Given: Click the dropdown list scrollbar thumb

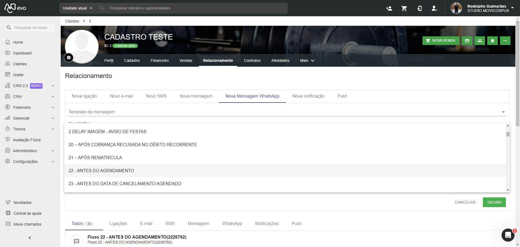Looking at the screenshot, I should 508,134.
